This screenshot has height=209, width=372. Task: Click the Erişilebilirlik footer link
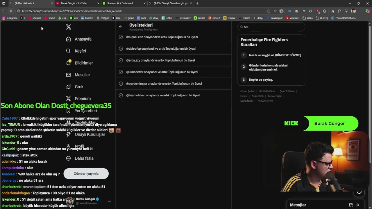click(x=258, y=96)
